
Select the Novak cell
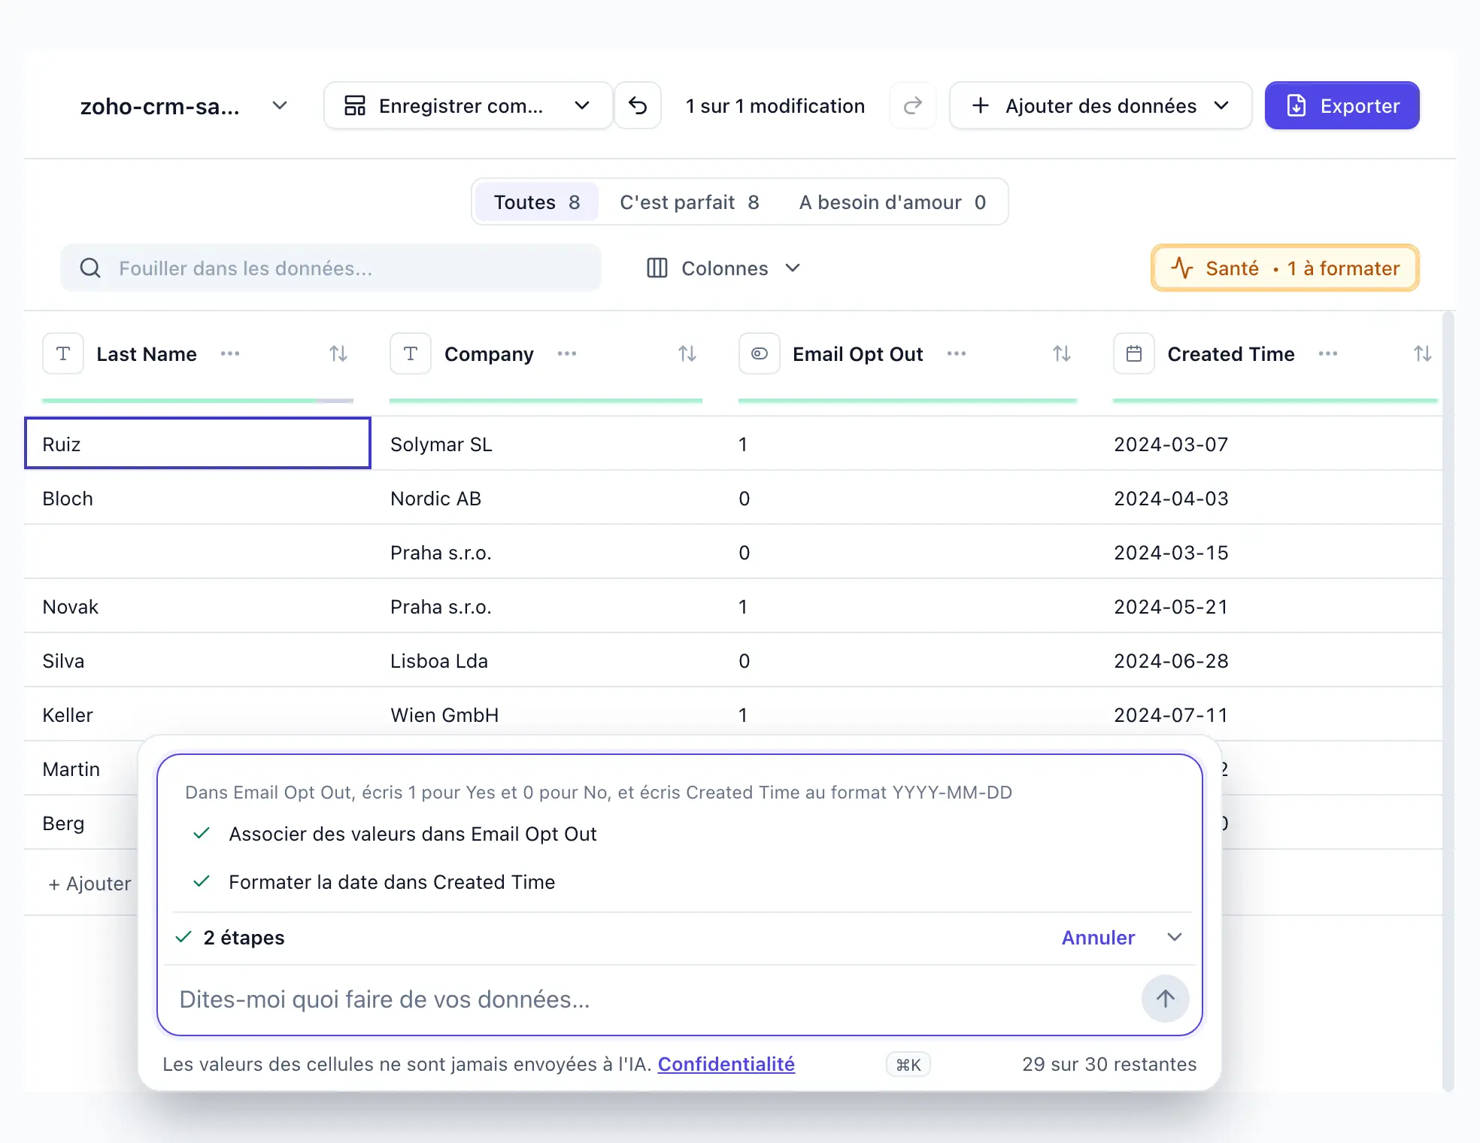[x=198, y=606]
